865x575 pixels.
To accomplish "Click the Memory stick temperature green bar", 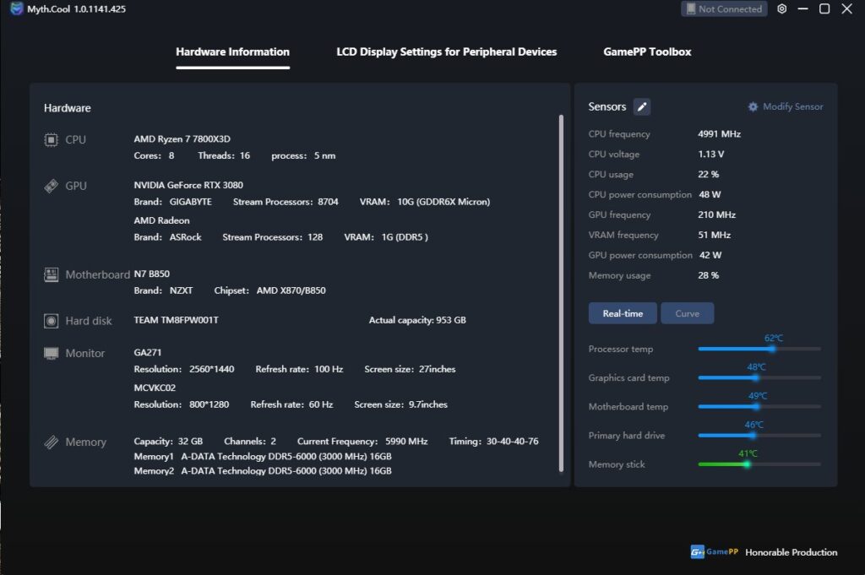I will click(x=721, y=464).
